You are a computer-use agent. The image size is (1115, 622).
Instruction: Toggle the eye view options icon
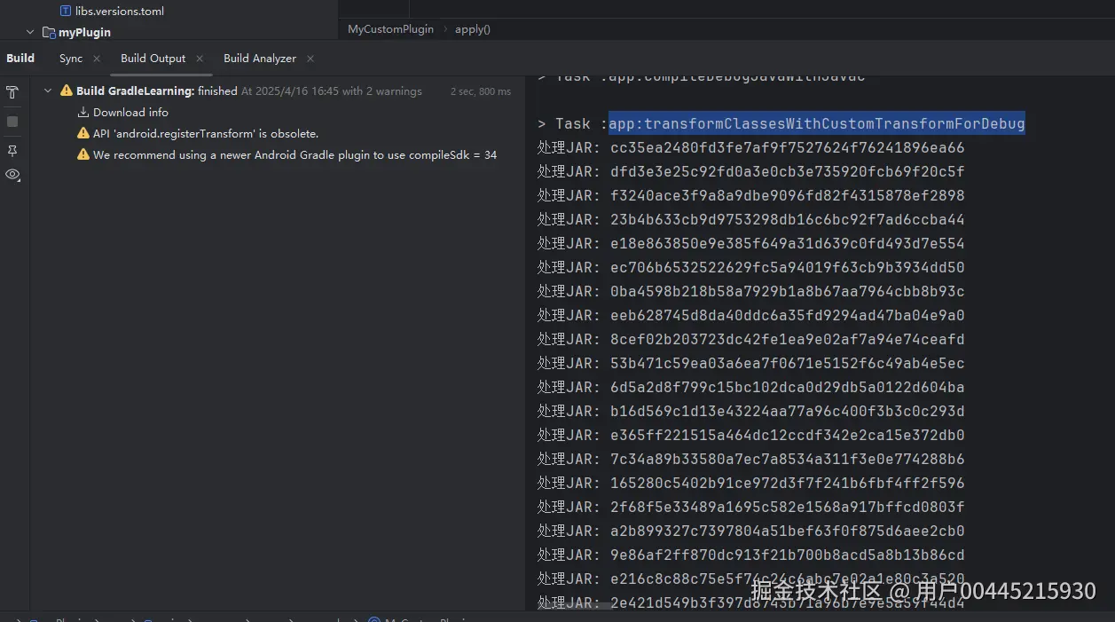(x=12, y=175)
